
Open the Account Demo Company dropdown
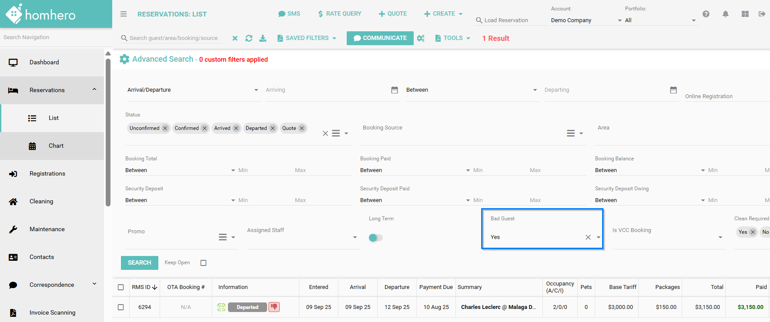click(586, 20)
